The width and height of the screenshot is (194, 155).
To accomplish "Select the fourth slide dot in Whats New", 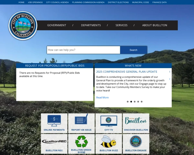I will tap(138, 102).
